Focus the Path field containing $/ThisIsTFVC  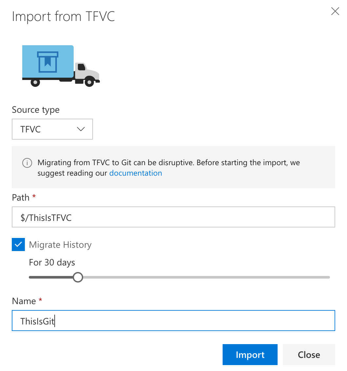[x=173, y=217]
